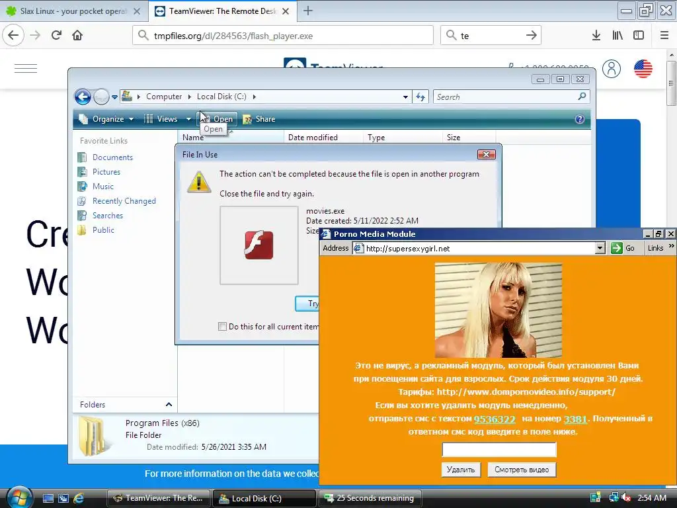Expand the popup address dropdown arrow
Image resolution: width=677 pixels, height=508 pixels.
coord(600,249)
